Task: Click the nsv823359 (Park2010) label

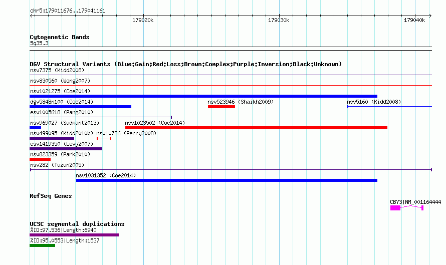Action: 60,154
